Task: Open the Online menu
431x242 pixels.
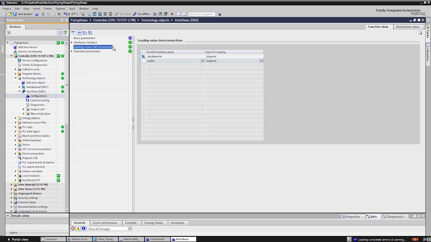Action: coord(48,8)
